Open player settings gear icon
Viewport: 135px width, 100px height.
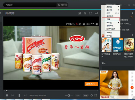pos(91,95)
